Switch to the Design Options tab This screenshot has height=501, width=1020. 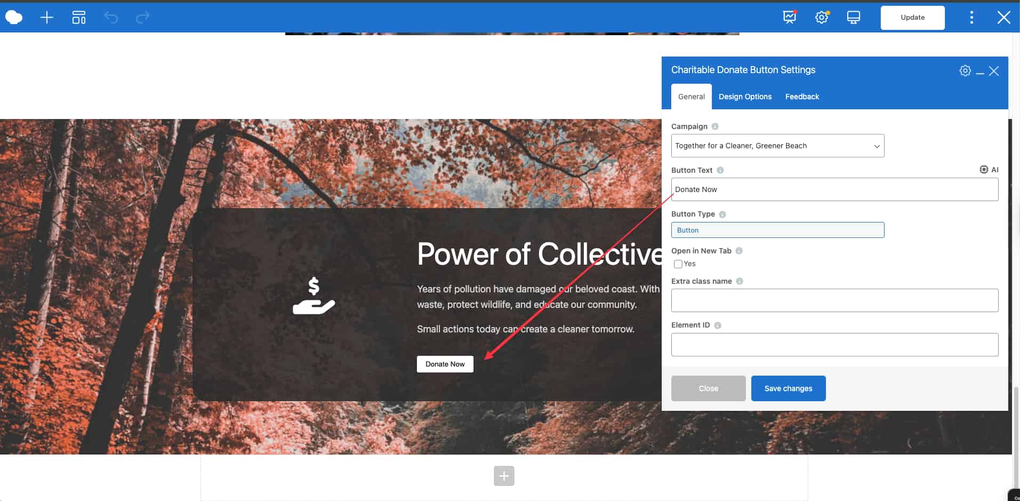(x=745, y=97)
